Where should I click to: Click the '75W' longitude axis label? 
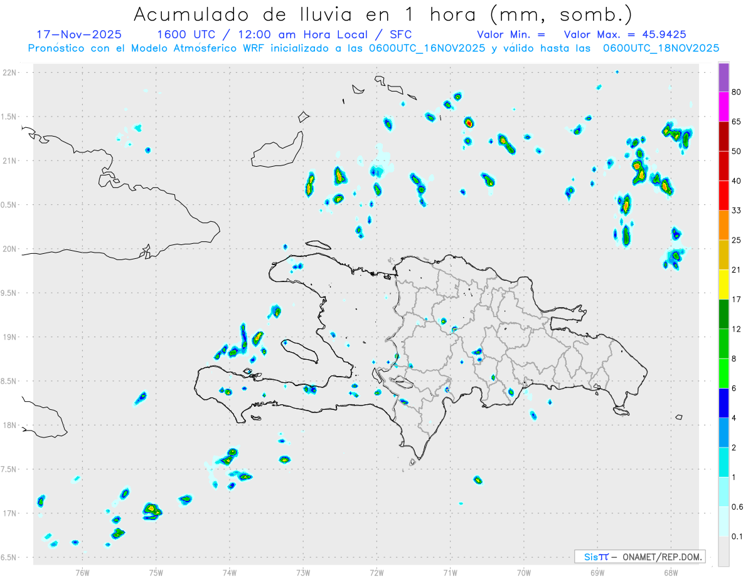156,572
